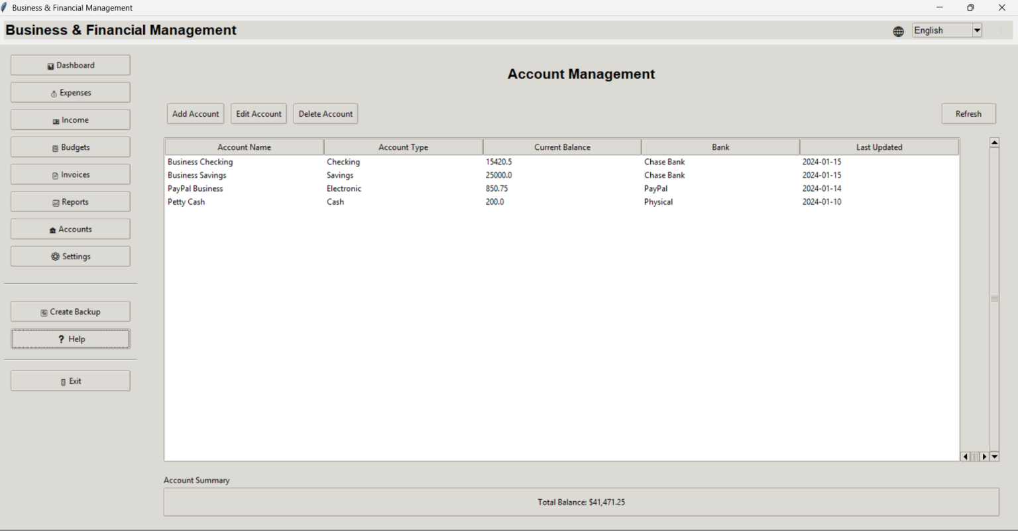Select the Reports chart icon
Screen dimensions: 1018x531
57,202
